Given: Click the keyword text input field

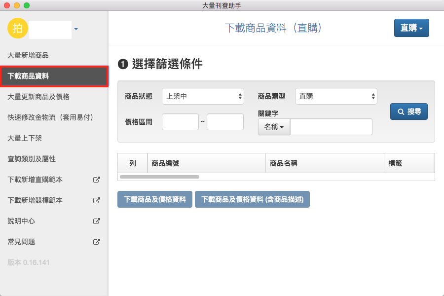Looking at the screenshot, I should 331,127.
